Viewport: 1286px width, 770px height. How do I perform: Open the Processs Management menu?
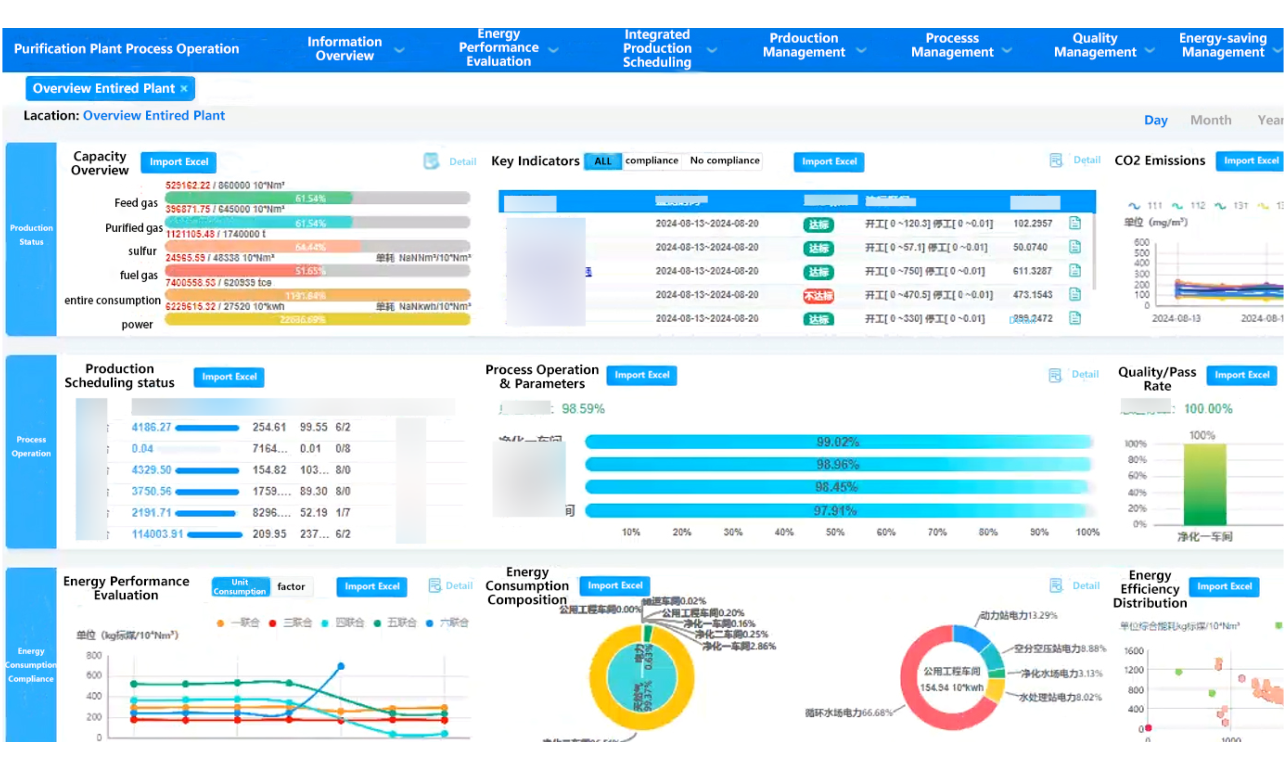coord(952,45)
